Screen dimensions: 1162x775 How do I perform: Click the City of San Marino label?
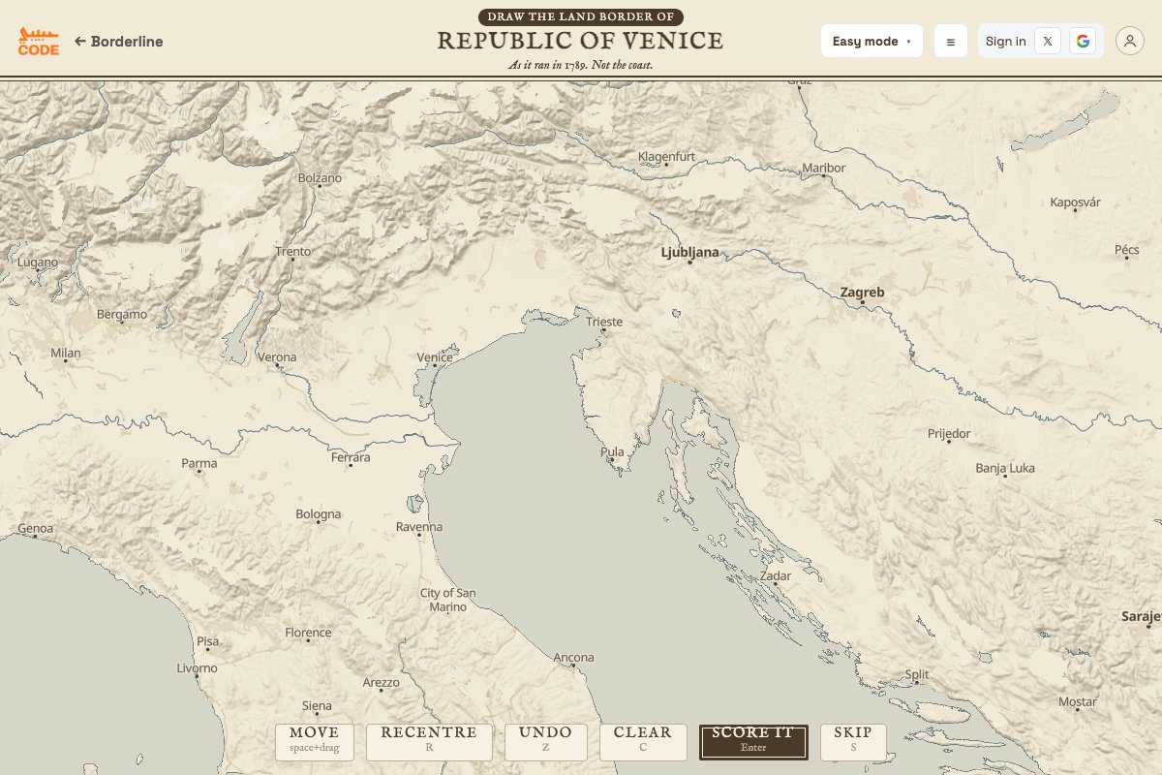pyautogui.click(x=447, y=600)
